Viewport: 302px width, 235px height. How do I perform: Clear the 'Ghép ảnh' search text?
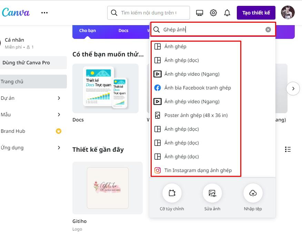pyautogui.click(x=268, y=30)
